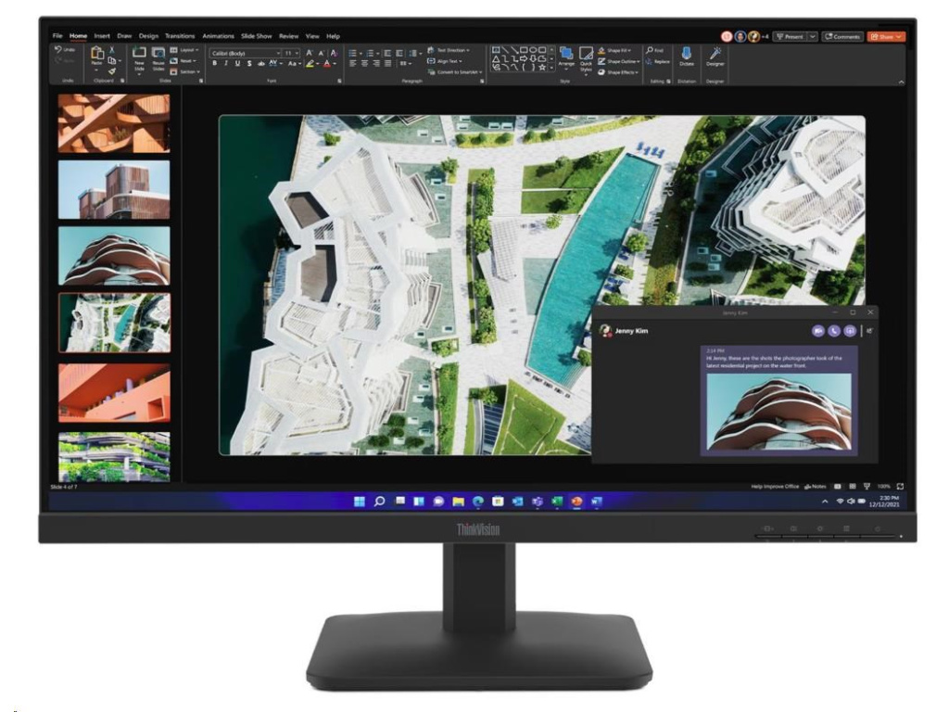This screenshot has width=949, height=712.
Task: Toggle Underline formatting
Action: [x=237, y=64]
